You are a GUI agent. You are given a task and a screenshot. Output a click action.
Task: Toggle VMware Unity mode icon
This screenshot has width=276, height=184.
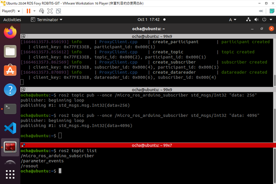[60, 11]
